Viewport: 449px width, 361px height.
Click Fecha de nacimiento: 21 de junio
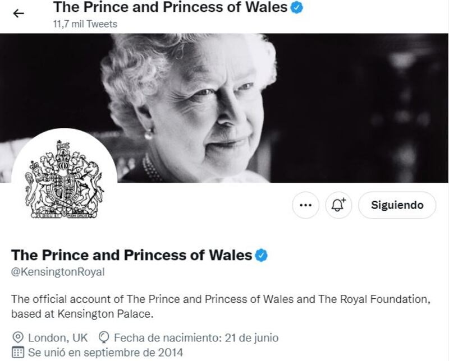click(x=196, y=338)
